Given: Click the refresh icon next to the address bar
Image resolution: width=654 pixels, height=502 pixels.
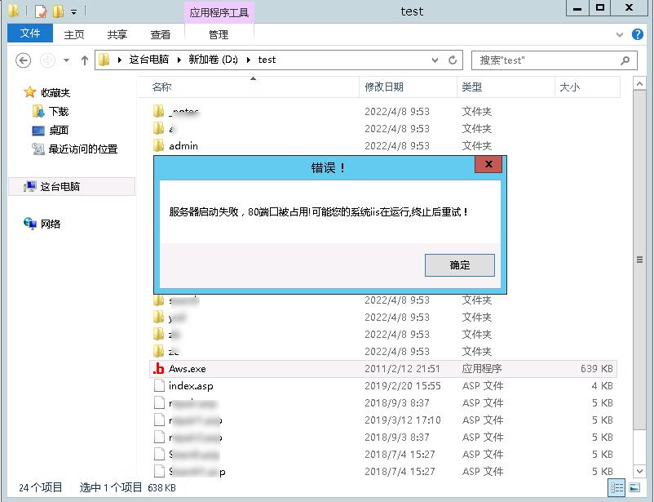Looking at the screenshot, I should 453,60.
